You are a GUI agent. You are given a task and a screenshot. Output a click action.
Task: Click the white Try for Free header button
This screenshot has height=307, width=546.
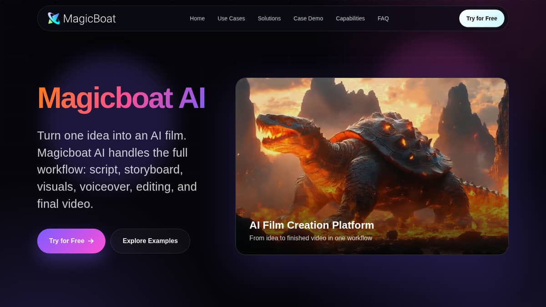pos(481,18)
